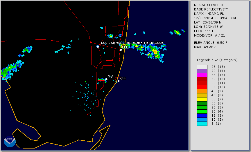Click the MAX: 49 dBZ text

coord(205,47)
